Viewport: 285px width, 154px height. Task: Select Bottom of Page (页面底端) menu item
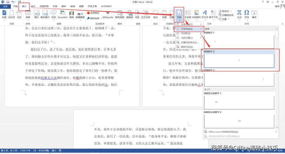click(x=189, y=29)
